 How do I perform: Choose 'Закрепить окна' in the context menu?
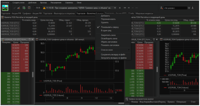108,35
